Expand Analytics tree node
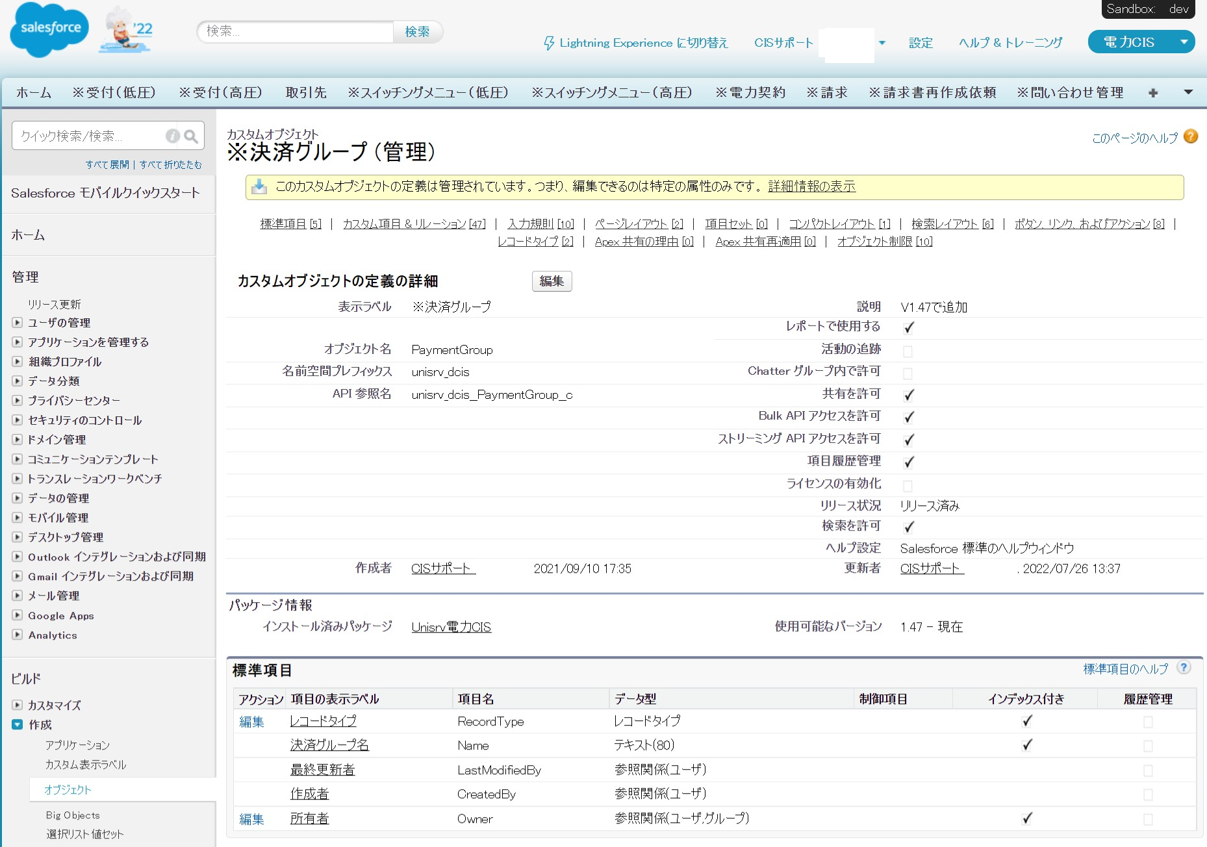The width and height of the screenshot is (1207, 847). pyautogui.click(x=18, y=635)
